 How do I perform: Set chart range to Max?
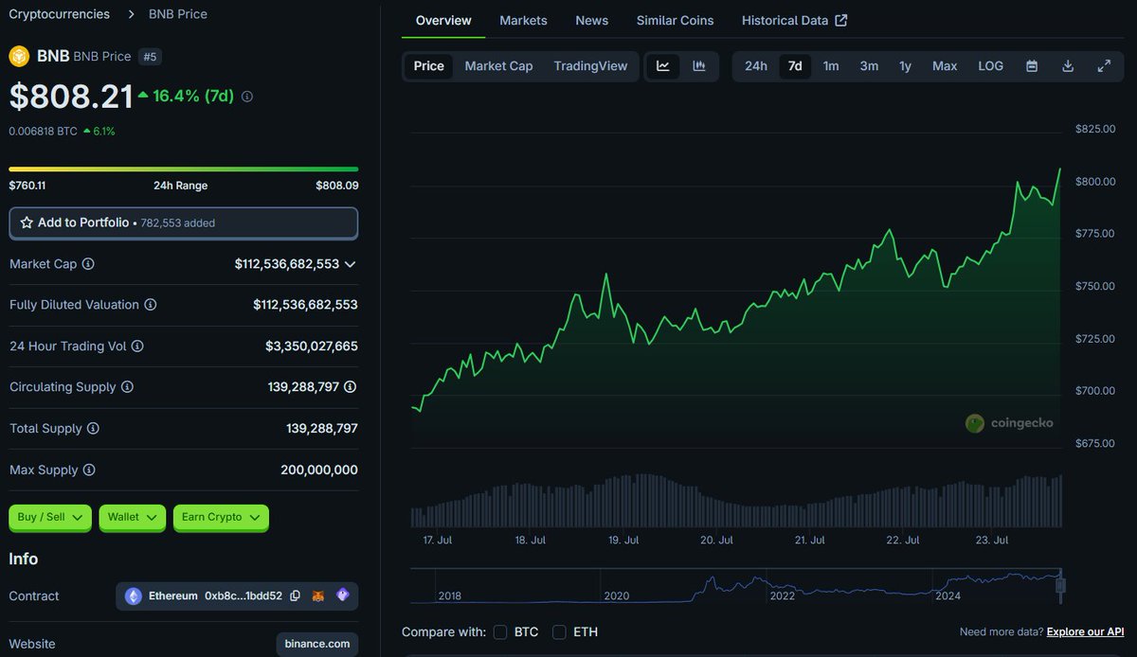[945, 66]
